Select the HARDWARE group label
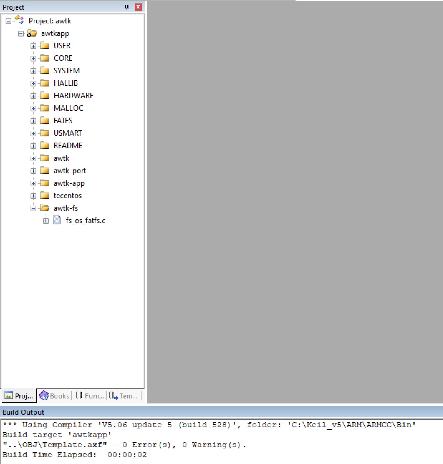Screen dimensions: 443x464 pos(74,95)
